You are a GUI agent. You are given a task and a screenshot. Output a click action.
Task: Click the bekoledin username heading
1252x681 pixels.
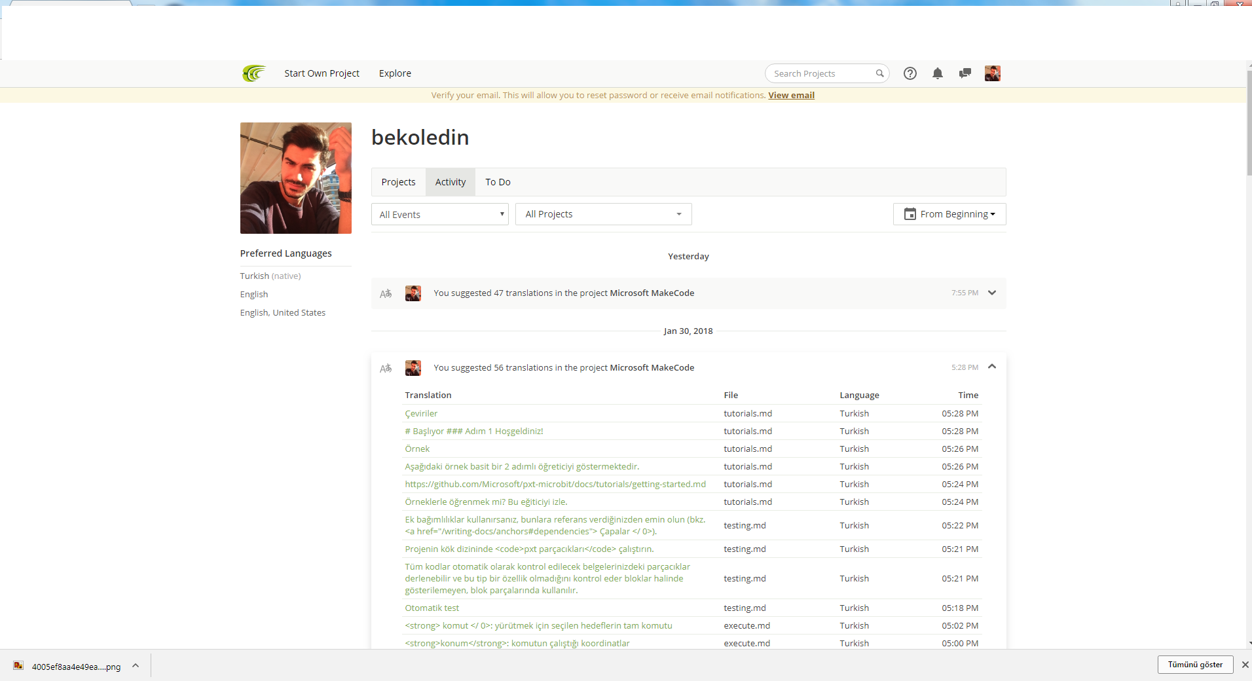(x=420, y=138)
